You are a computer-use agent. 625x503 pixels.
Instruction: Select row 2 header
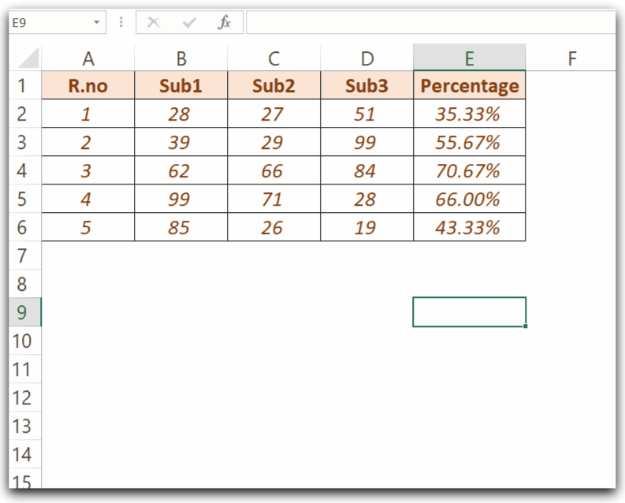pos(25,114)
